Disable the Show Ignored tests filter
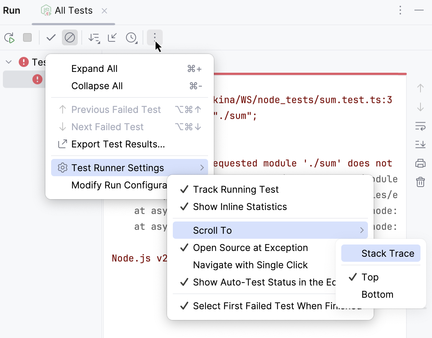This screenshot has height=338, width=432. coord(70,37)
